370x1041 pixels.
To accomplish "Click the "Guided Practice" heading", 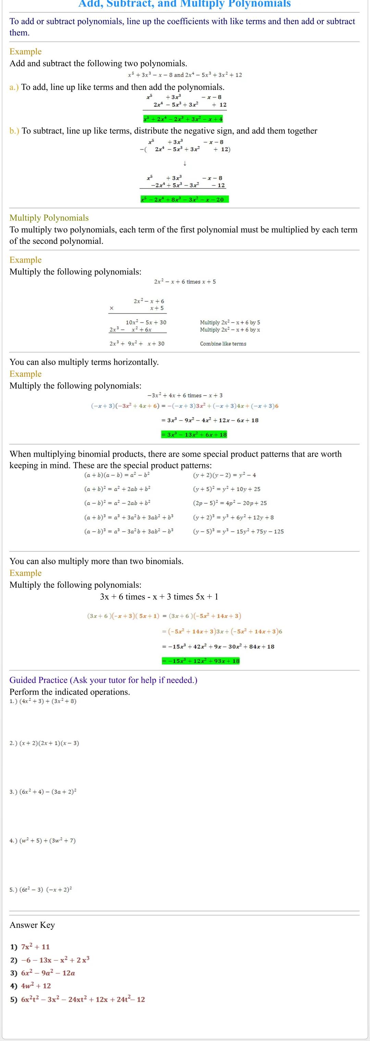I will 103,680.
